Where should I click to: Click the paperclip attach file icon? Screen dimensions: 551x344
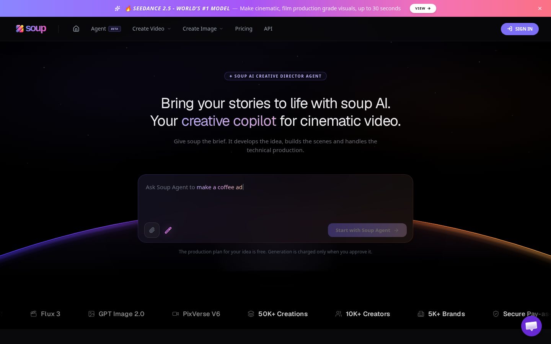click(x=152, y=230)
